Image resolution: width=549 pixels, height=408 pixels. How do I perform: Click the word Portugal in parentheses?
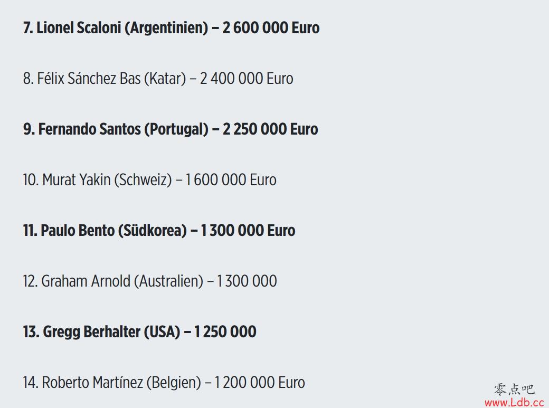coord(176,130)
